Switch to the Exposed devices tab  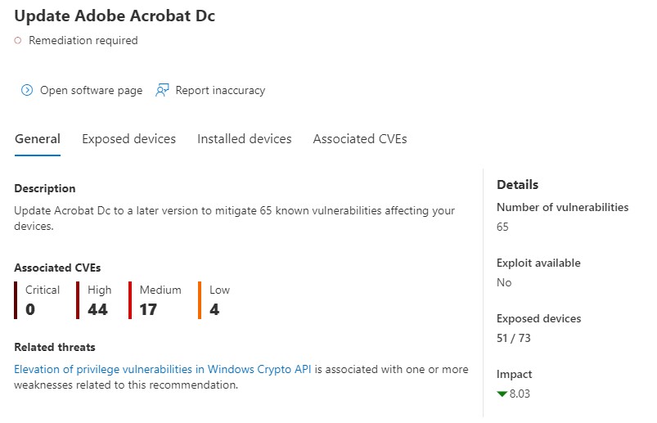click(128, 139)
